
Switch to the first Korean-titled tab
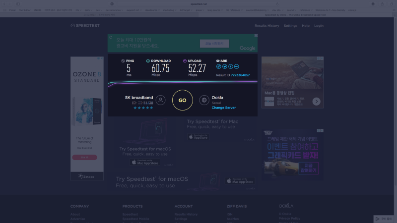click(99, 15)
